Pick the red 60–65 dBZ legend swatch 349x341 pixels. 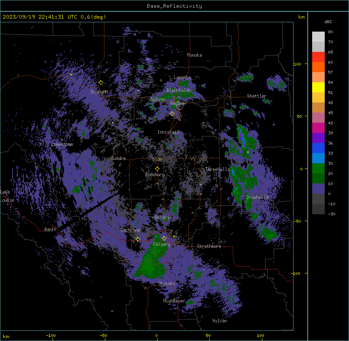[x=318, y=57]
